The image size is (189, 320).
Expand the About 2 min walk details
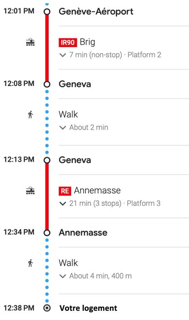coord(62,127)
